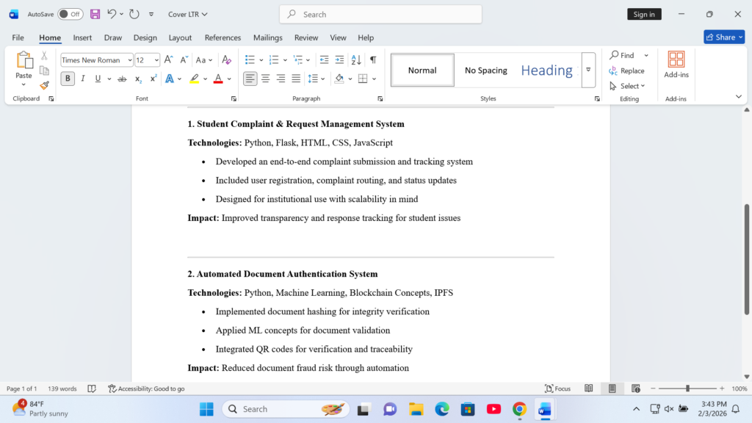Cut selection with scissors icon
Viewport: 752px width, 423px height.
pos(44,56)
